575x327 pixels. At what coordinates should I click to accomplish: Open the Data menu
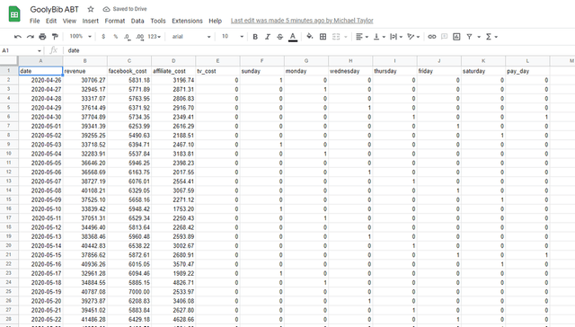tap(137, 21)
